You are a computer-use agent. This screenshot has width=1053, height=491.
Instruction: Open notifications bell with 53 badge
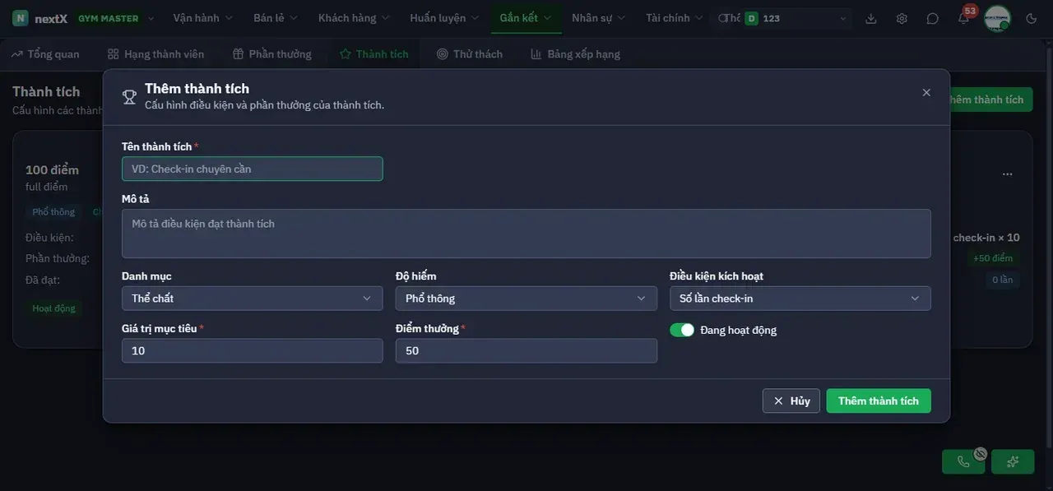point(963,18)
